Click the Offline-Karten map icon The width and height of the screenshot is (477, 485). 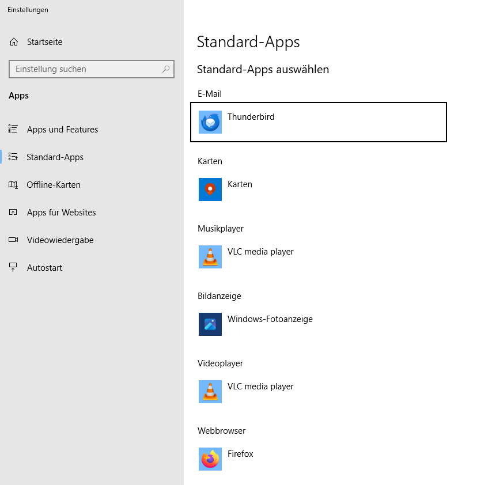pos(13,185)
